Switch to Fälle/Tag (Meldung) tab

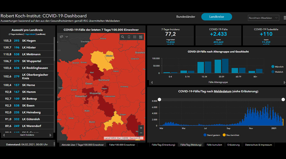pyautogui.click(x=191, y=145)
